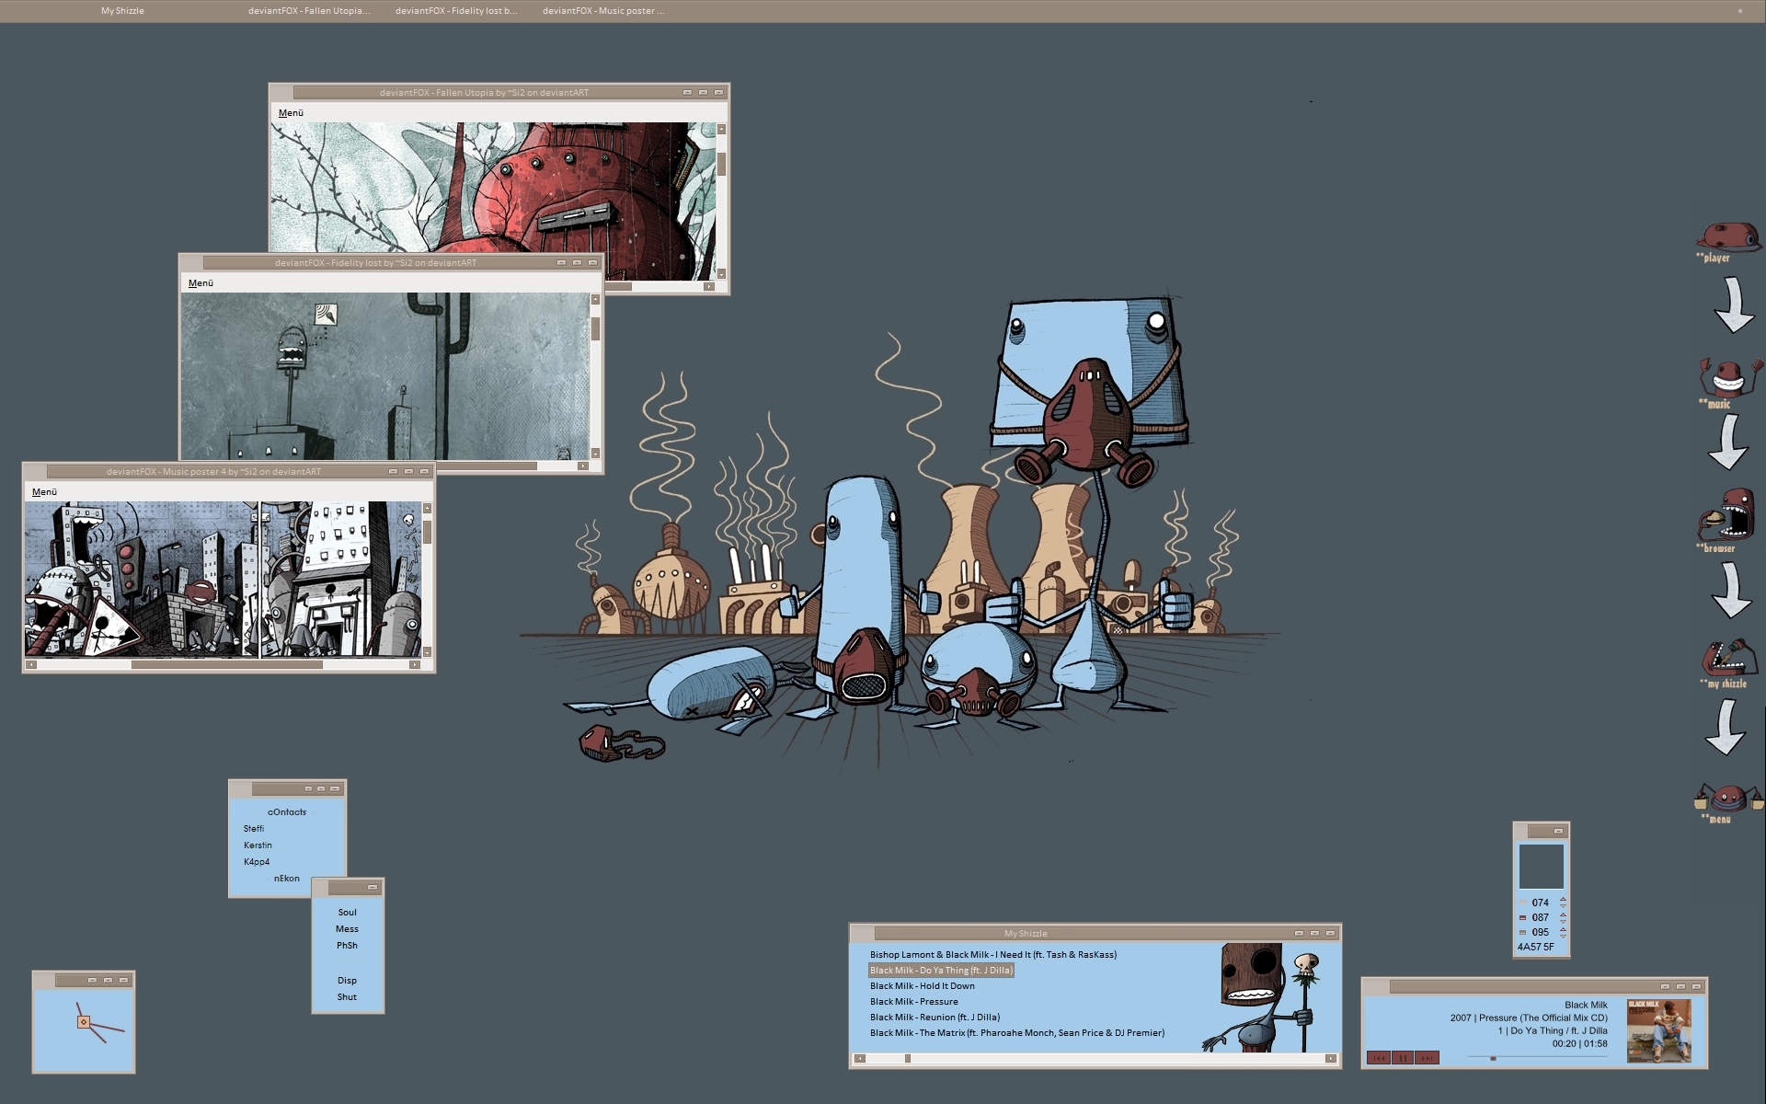This screenshot has height=1104, width=1766.
Task: Skip to next track in player
Action: [x=1427, y=1058]
